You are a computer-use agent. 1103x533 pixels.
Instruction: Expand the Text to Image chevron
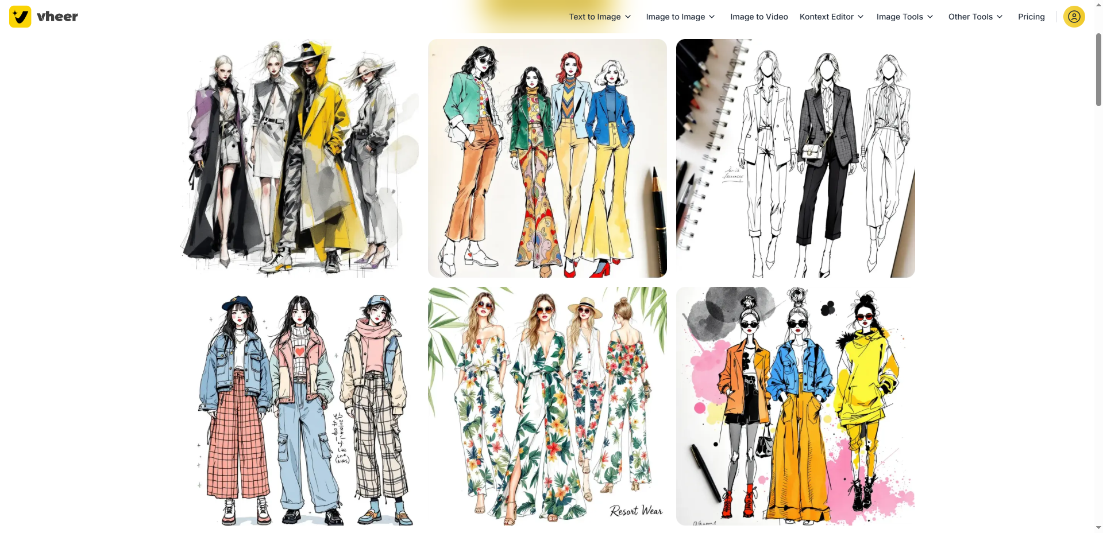628,17
